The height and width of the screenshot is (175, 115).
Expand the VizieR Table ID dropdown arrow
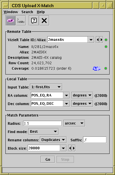(x=91, y=40)
